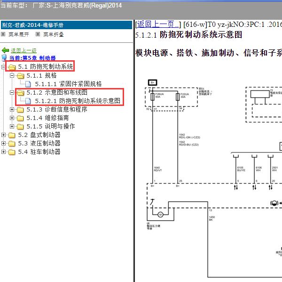Click the 菜单折叠 button

(x=54, y=34)
